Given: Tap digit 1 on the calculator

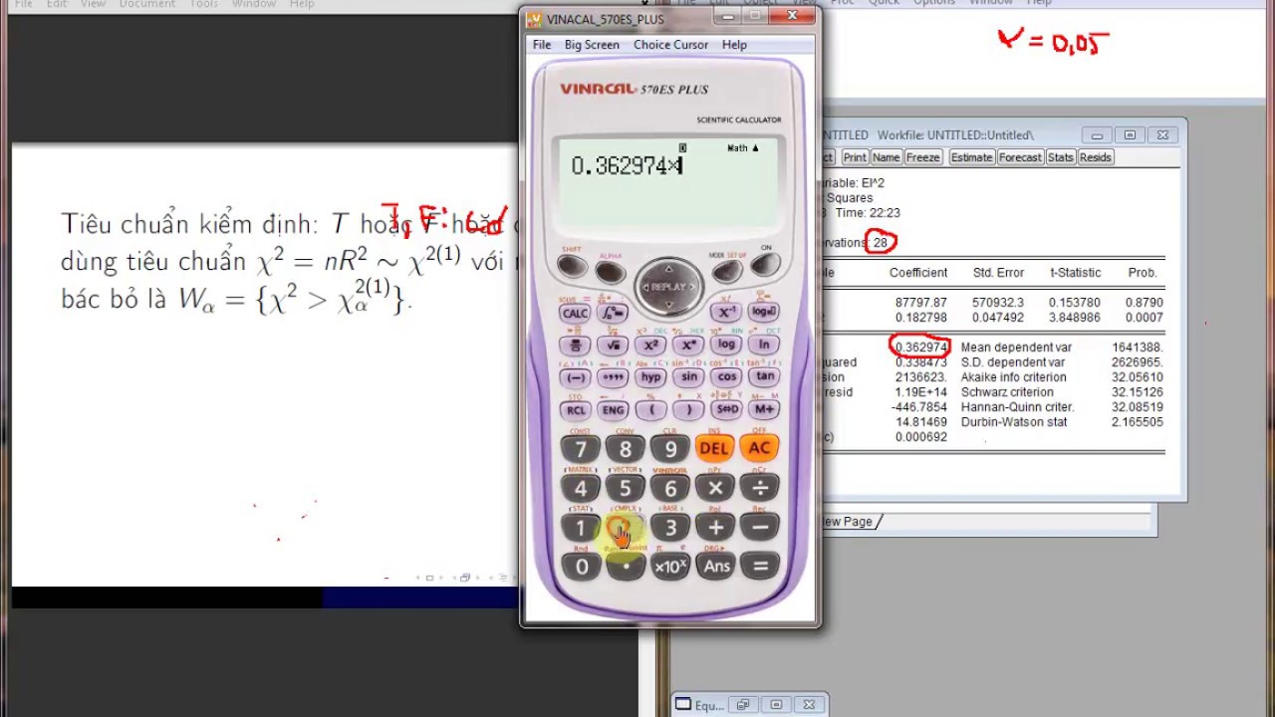Looking at the screenshot, I should point(581,528).
